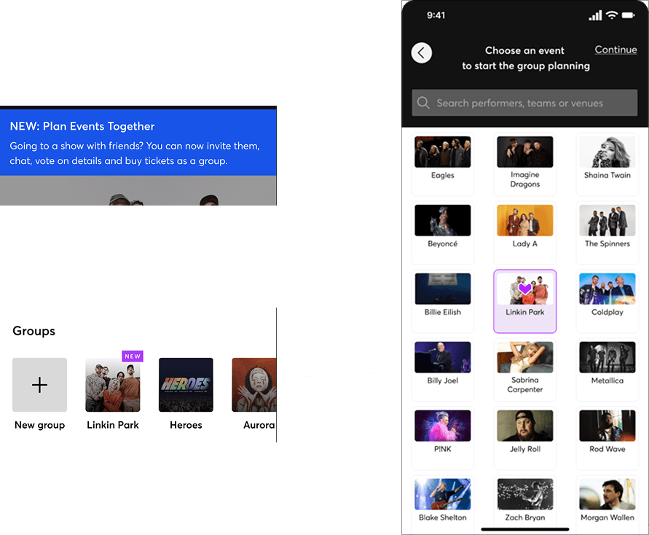Open the Linkin Park group thumbnail
The image size is (649, 535).
113,385
